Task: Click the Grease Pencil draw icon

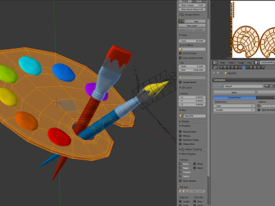Action: (x=181, y=21)
